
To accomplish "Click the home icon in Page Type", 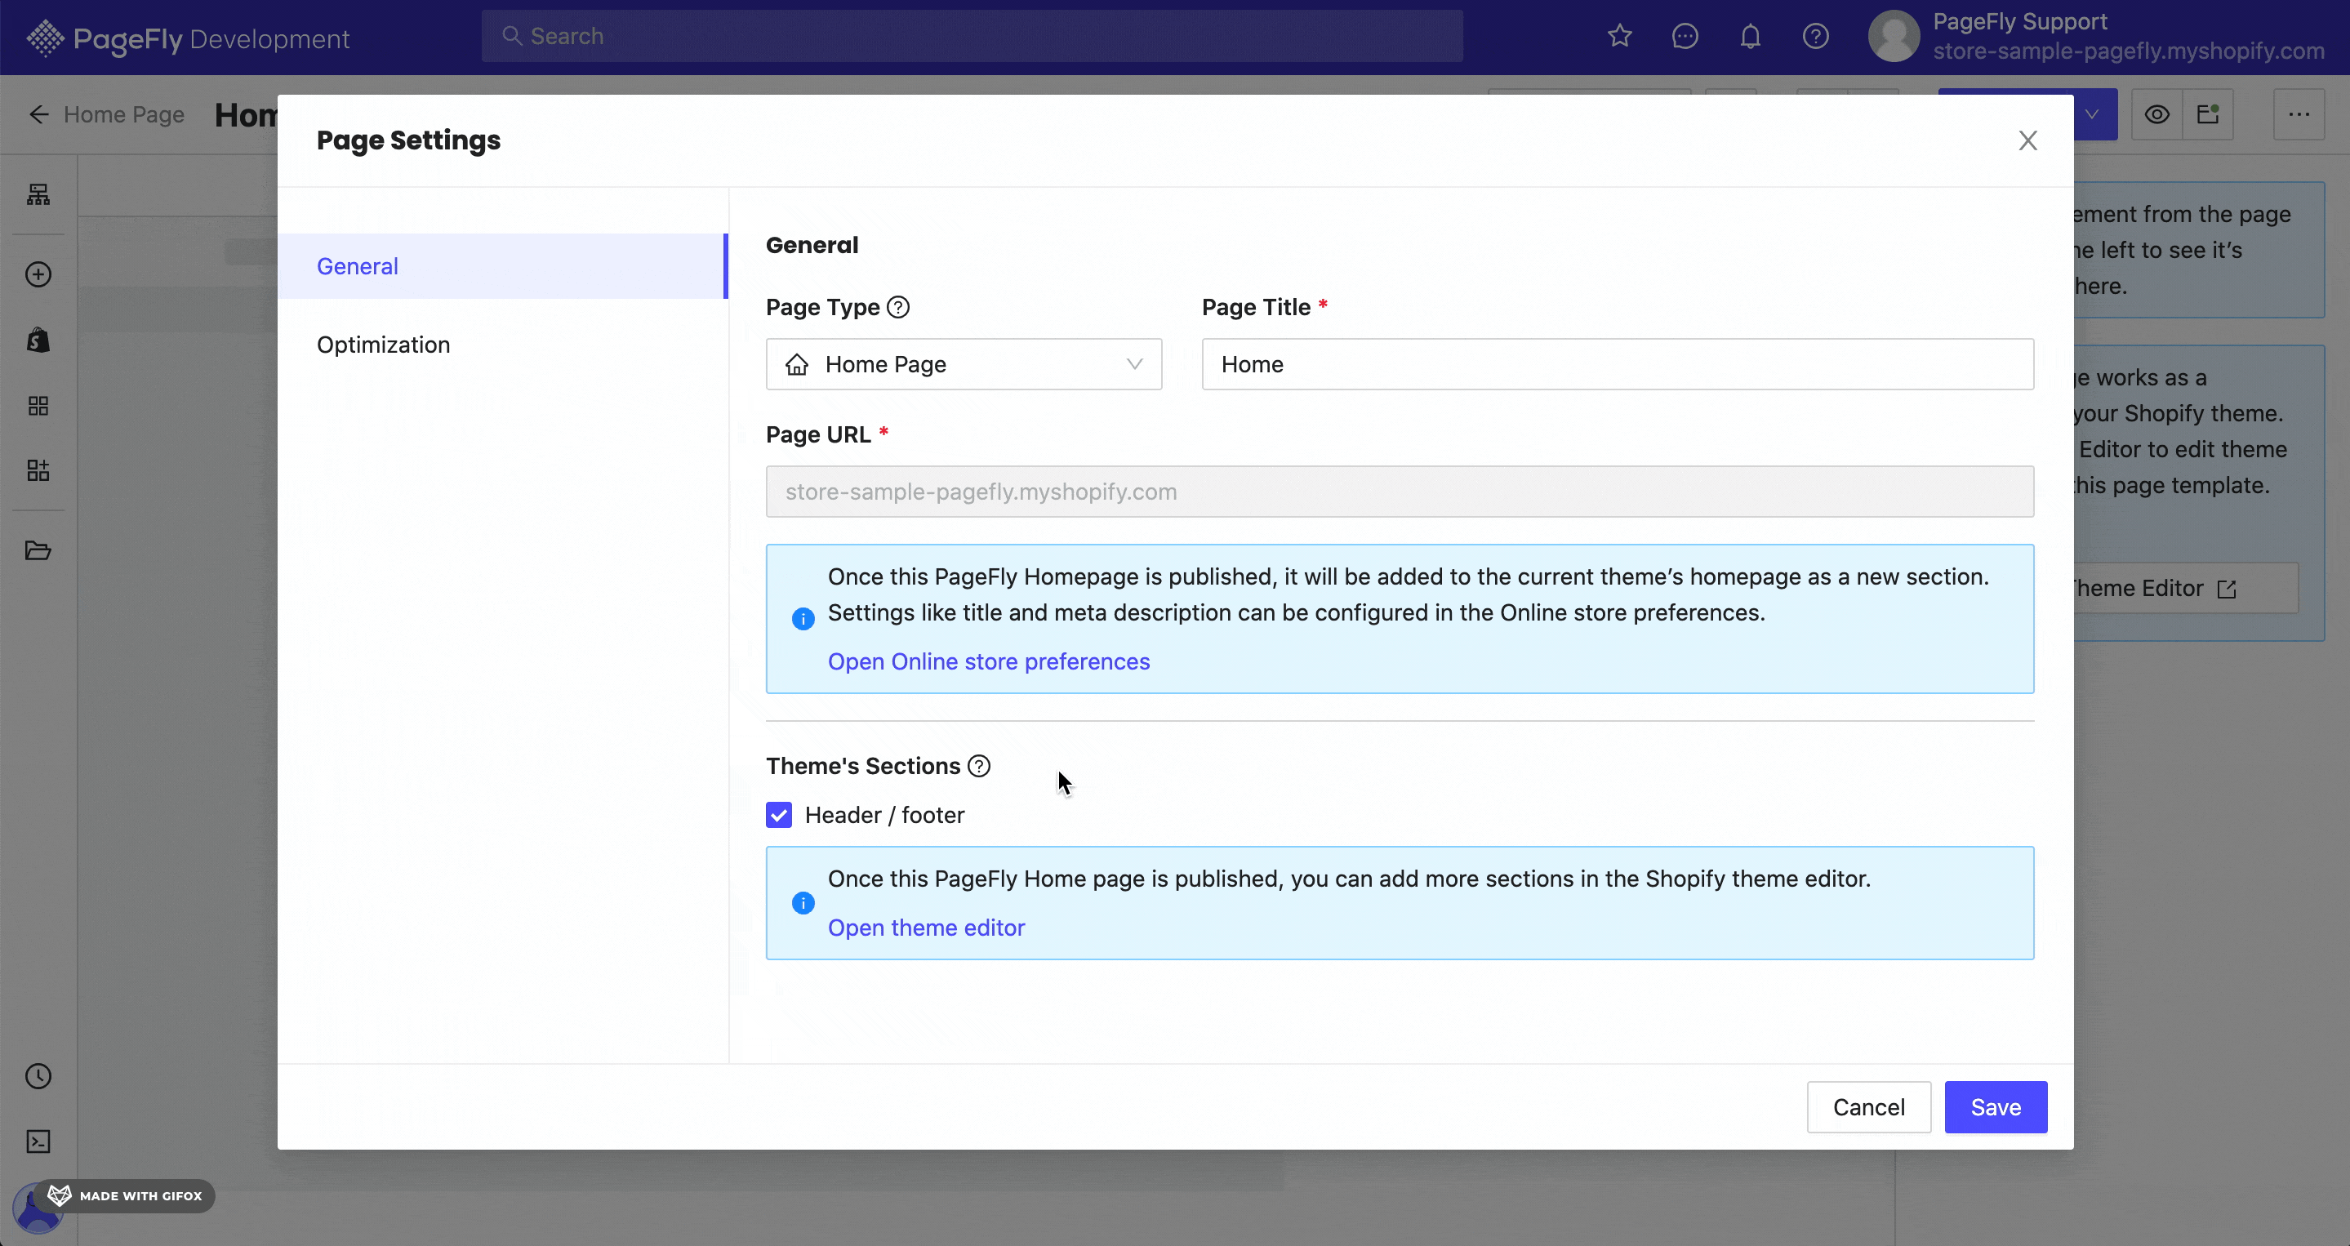I will pyautogui.click(x=797, y=365).
